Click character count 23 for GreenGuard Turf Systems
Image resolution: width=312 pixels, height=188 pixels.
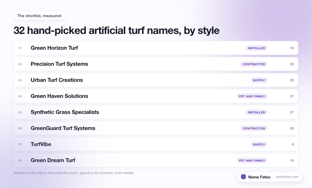(292, 128)
